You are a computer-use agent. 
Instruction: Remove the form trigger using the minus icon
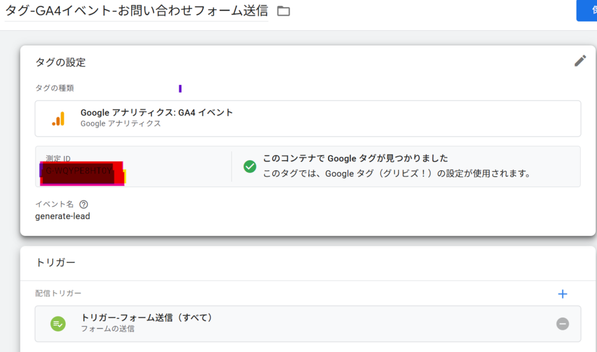(562, 323)
